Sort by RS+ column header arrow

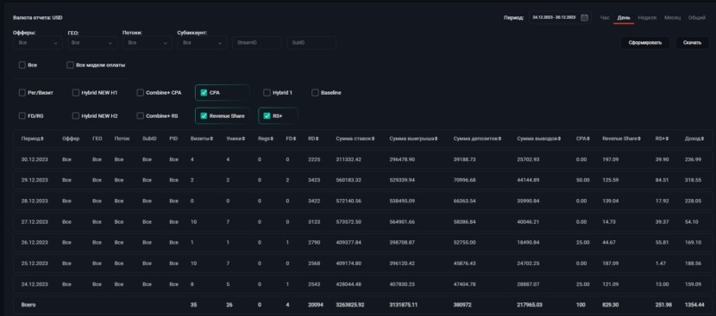pos(667,138)
